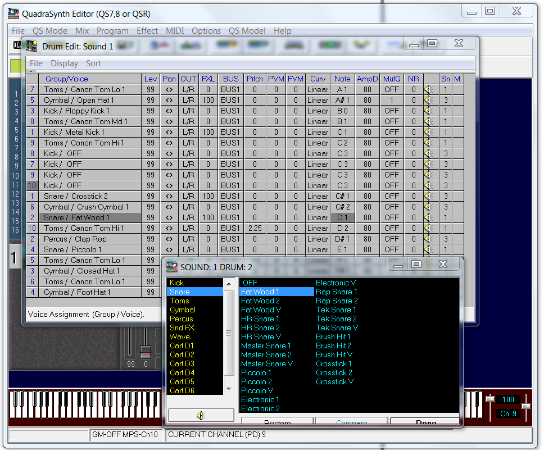The image size is (544, 450).
Task: Click MutG value for Cymbal Open Hat 1
Action: [391, 100]
